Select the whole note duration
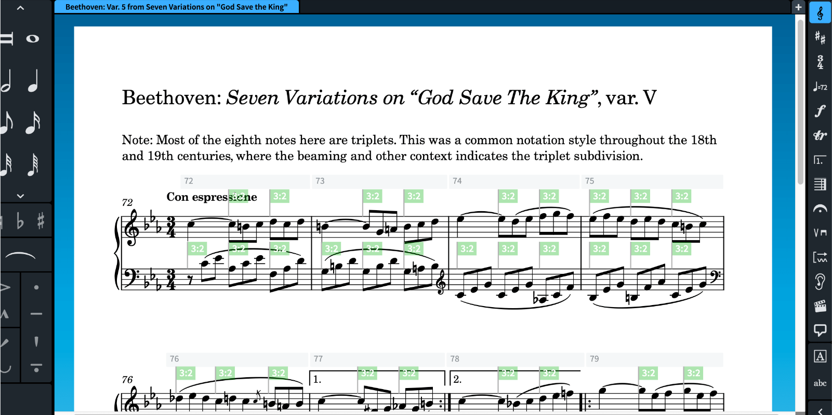The image size is (832, 415). pyautogui.click(x=33, y=39)
